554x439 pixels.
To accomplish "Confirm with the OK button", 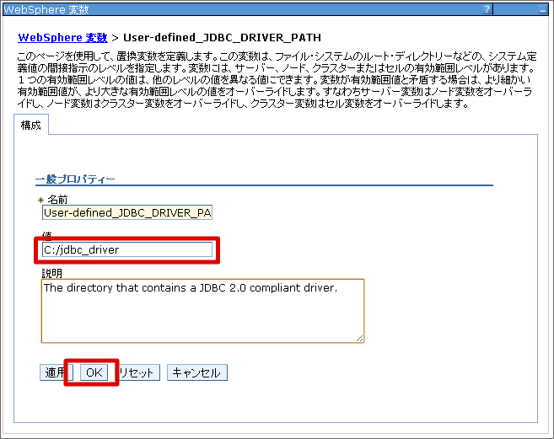I will tap(94, 372).
